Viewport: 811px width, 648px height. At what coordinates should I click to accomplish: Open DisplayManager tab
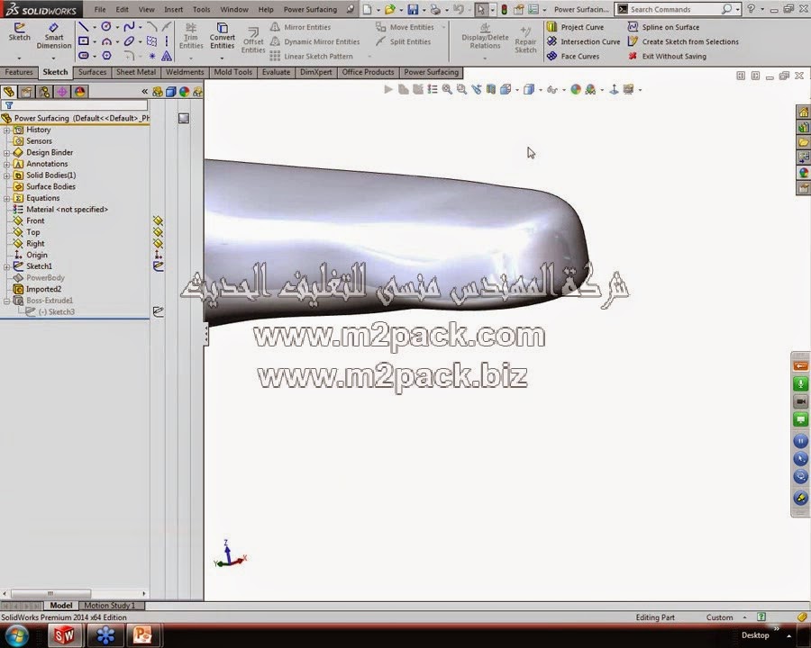pyautogui.click(x=79, y=92)
